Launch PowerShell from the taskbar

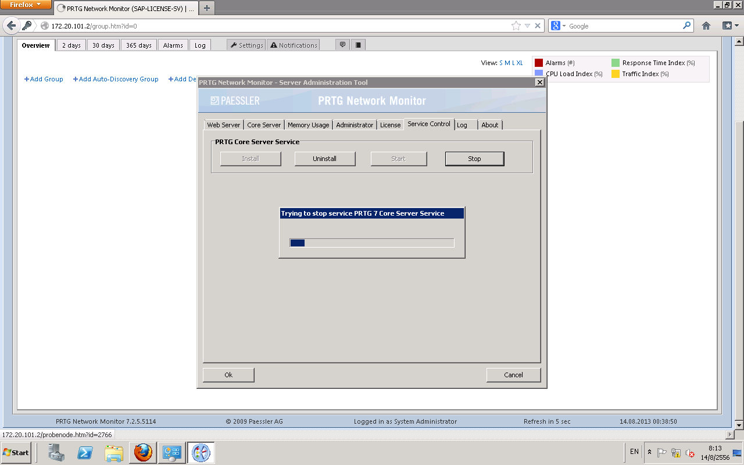coord(85,452)
